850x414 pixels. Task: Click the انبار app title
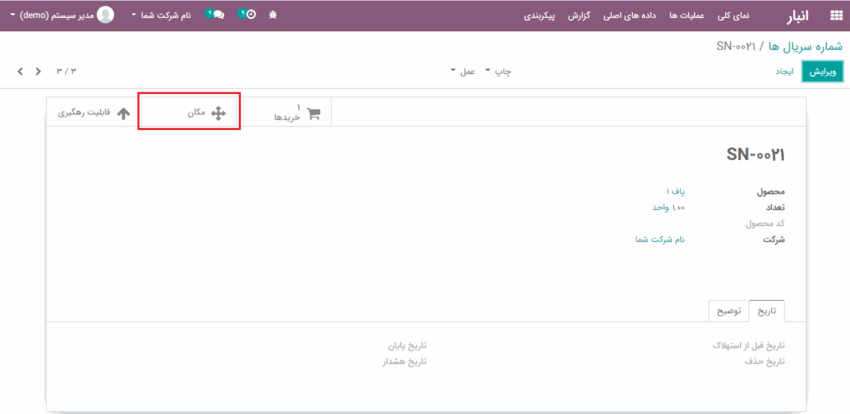(x=797, y=15)
